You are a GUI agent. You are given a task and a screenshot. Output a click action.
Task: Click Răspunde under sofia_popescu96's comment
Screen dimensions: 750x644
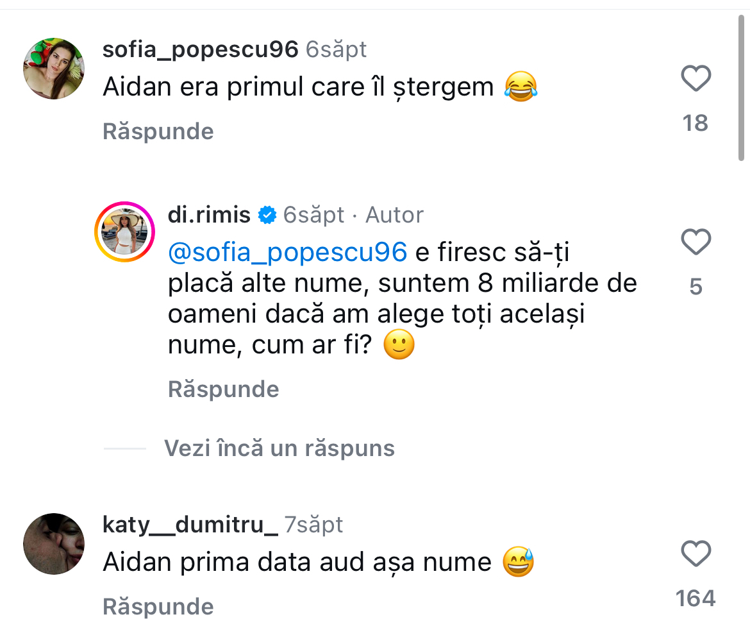[x=158, y=131]
